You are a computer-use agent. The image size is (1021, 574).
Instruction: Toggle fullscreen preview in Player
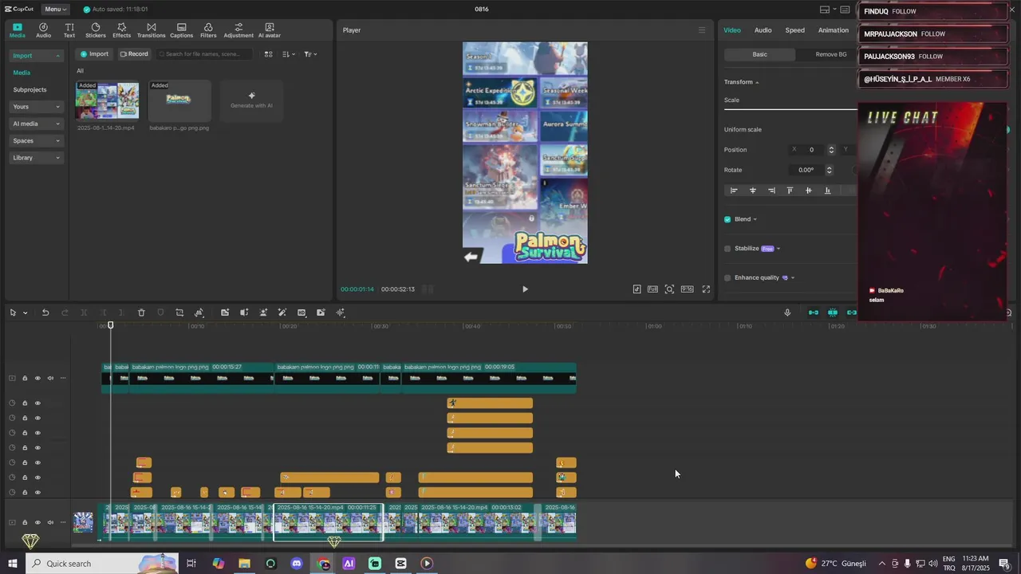click(706, 289)
